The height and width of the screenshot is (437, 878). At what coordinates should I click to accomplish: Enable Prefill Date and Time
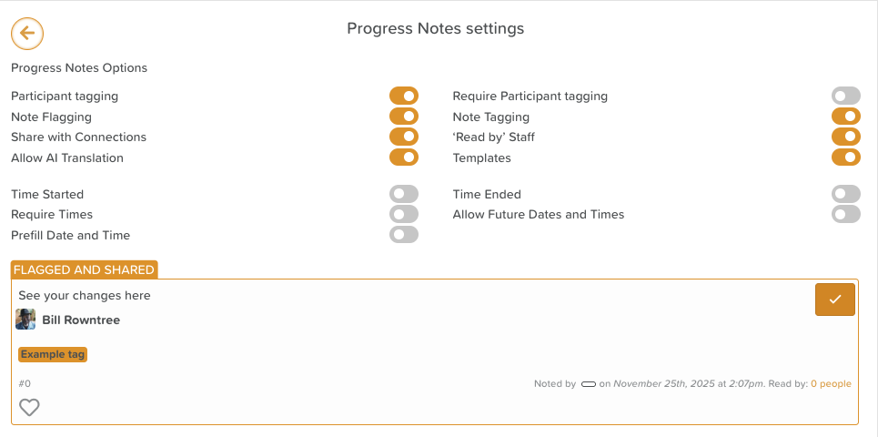click(403, 235)
